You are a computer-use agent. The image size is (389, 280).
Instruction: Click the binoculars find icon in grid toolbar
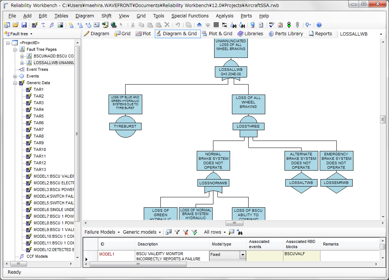tap(239, 232)
